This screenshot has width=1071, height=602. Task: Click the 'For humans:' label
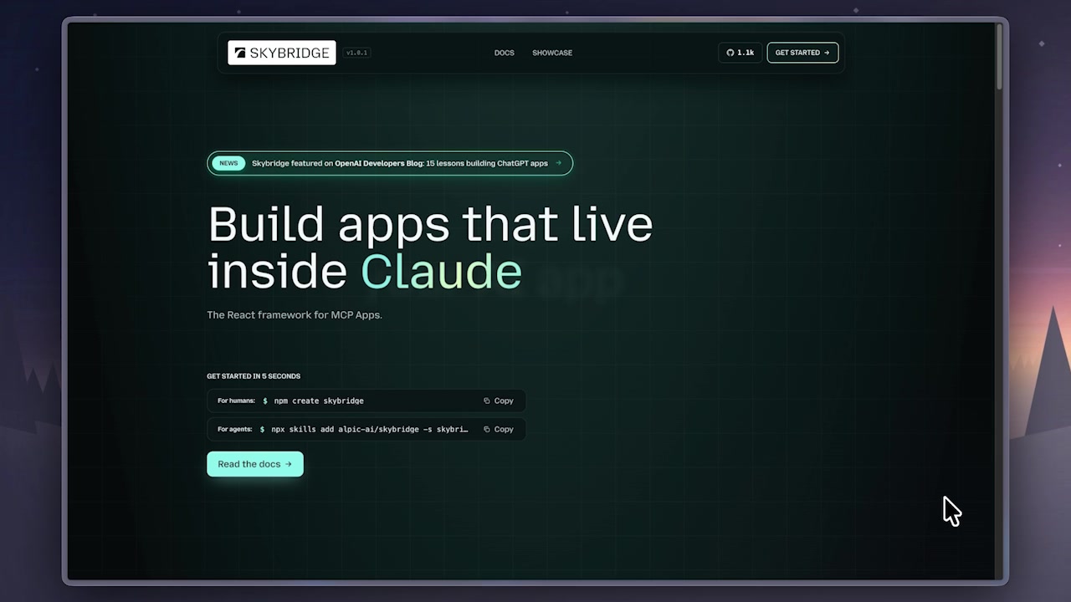[236, 400]
